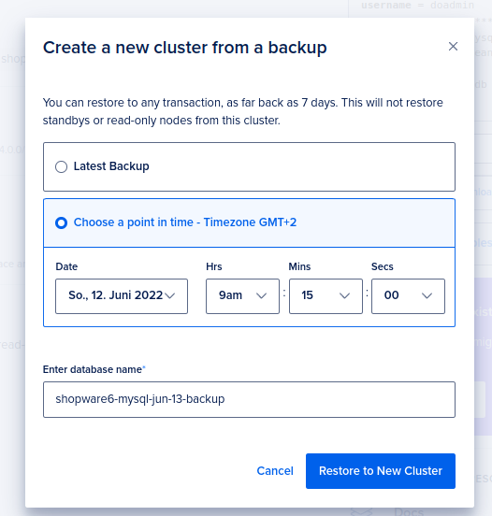Click the Choose a point in time header panel
The height and width of the screenshot is (516, 492).
pos(249,222)
